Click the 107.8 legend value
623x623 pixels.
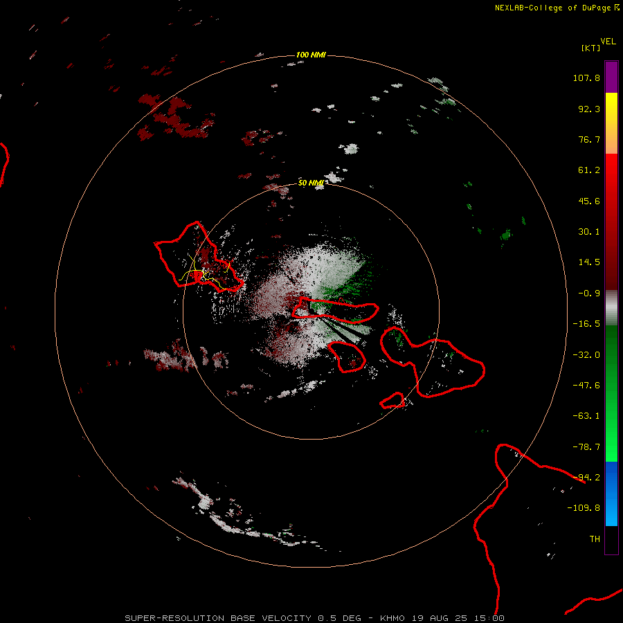(x=586, y=78)
